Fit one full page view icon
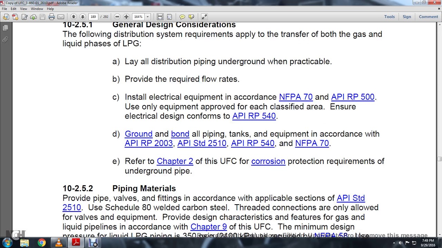442x248 pixels. pyautogui.click(x=169, y=17)
